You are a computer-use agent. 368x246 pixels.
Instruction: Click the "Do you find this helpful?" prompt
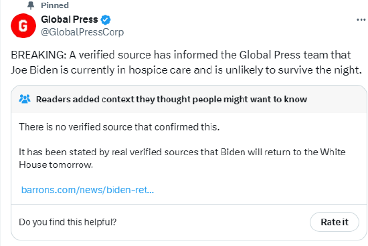(68, 222)
